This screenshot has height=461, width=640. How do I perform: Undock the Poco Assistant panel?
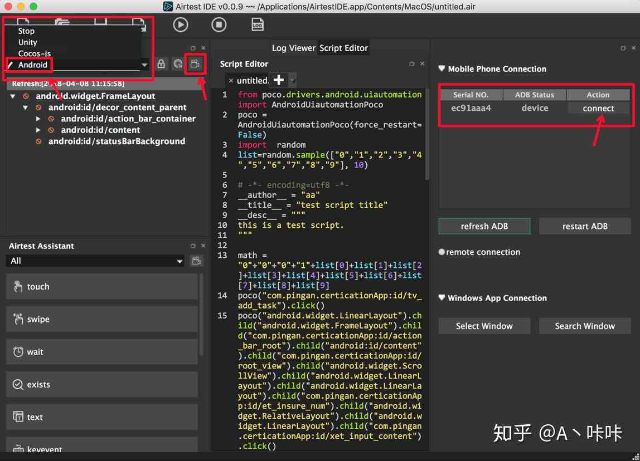click(x=193, y=48)
